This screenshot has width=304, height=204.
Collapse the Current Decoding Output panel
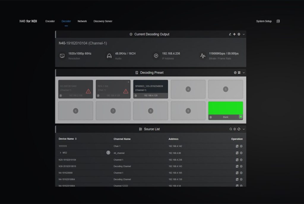(244, 34)
